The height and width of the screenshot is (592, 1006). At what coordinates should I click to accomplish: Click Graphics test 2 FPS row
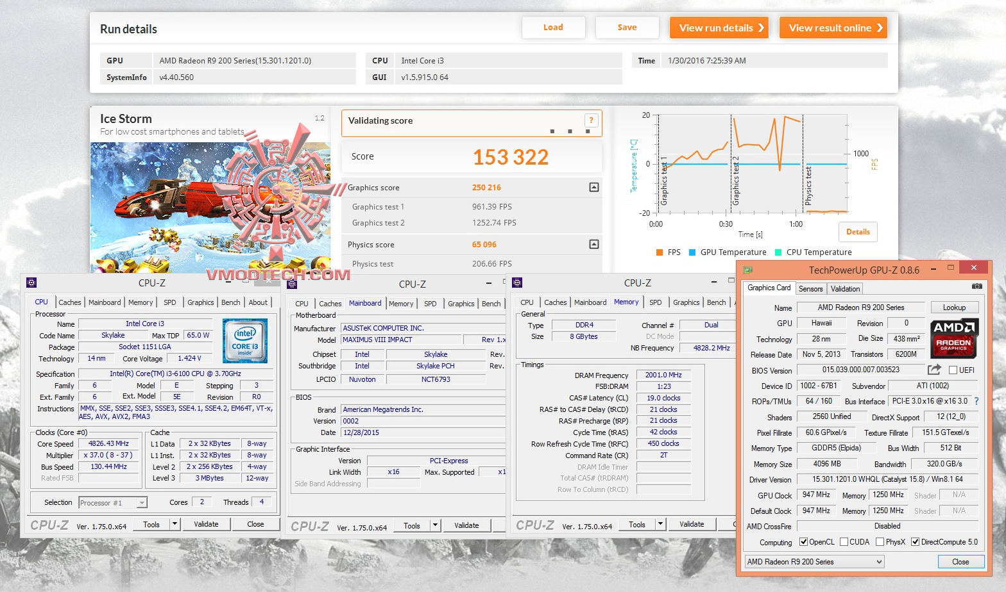click(472, 223)
